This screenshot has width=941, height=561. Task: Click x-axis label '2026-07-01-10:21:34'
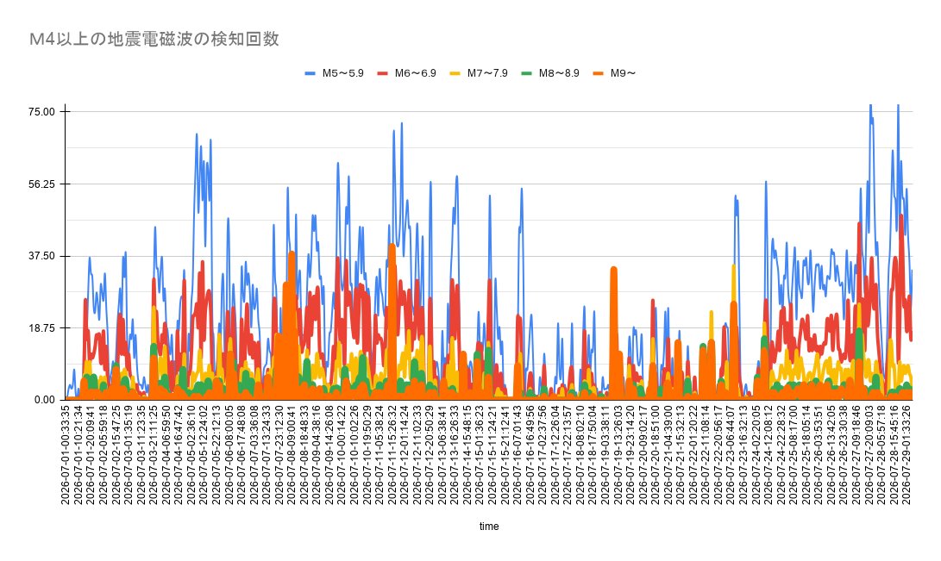coord(78,455)
